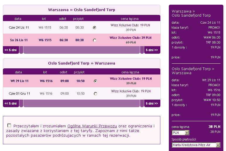Click W6 1516 in the Wt 29 Lis row
The height and width of the screenshot is (151, 226).
pyautogui.click(x=46, y=81)
